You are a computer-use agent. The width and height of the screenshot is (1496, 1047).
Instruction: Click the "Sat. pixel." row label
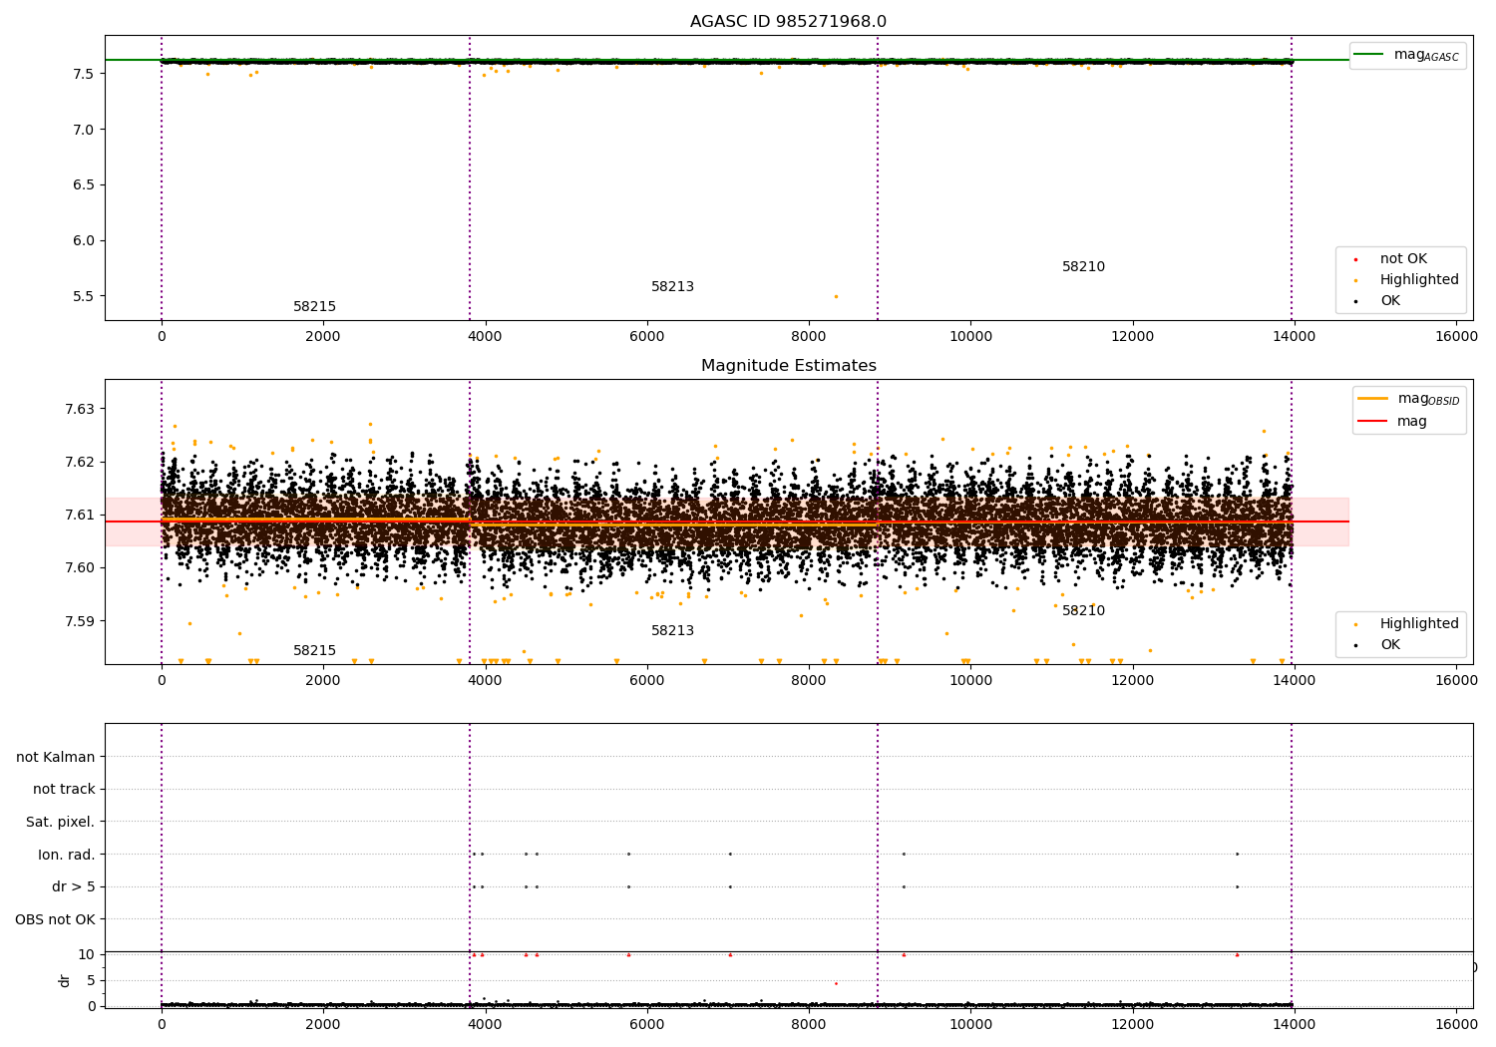tap(60, 822)
